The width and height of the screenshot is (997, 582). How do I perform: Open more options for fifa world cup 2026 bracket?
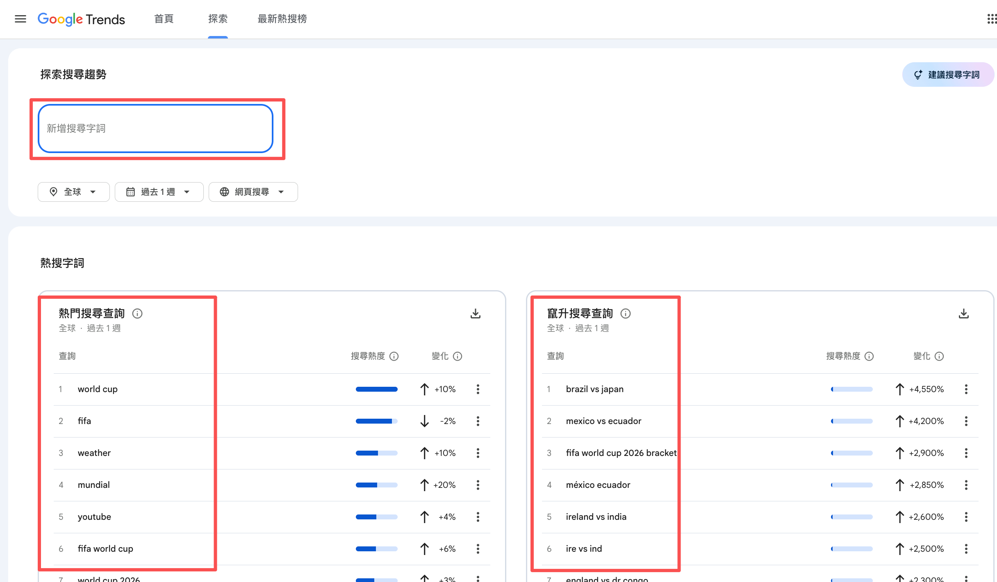[966, 453]
